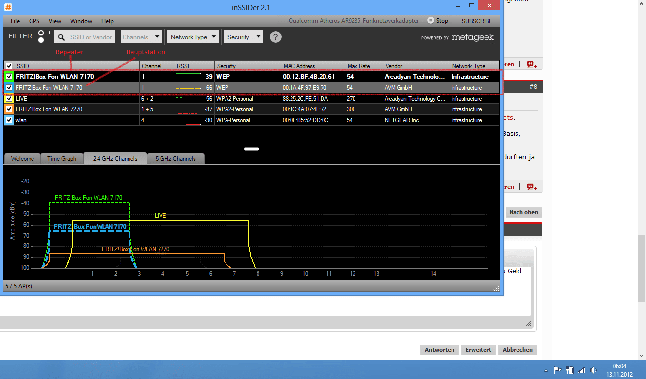Click the RSSI sparkline of LIVE network
The image size is (646, 379).
tap(189, 99)
